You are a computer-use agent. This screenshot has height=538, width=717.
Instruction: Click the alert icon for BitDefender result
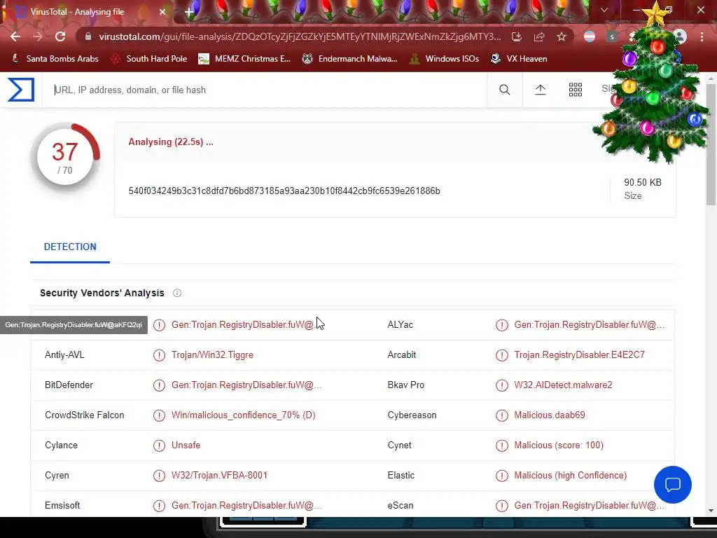159,386
